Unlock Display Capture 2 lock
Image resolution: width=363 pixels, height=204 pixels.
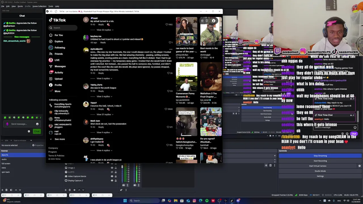click(115, 180)
